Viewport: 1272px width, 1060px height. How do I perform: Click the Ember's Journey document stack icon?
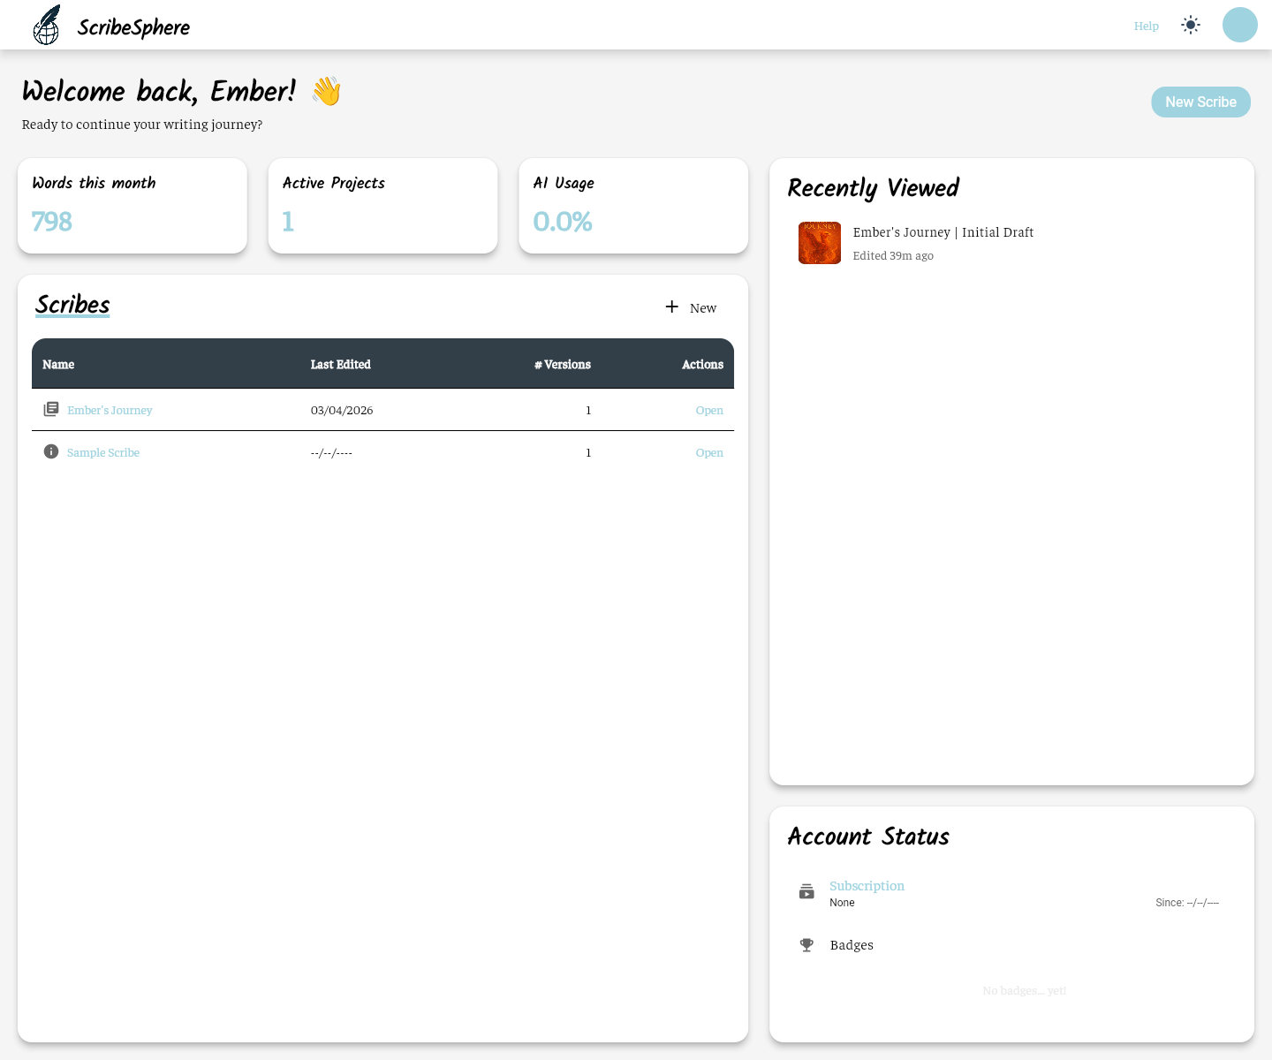point(51,409)
